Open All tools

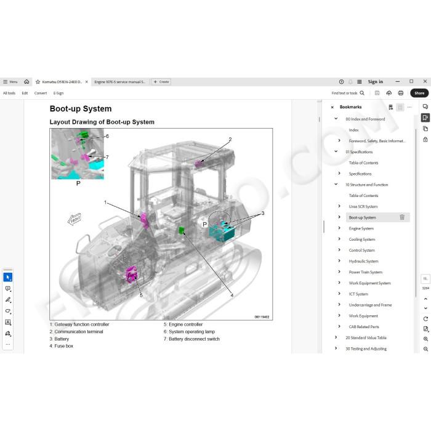[x=9, y=93]
